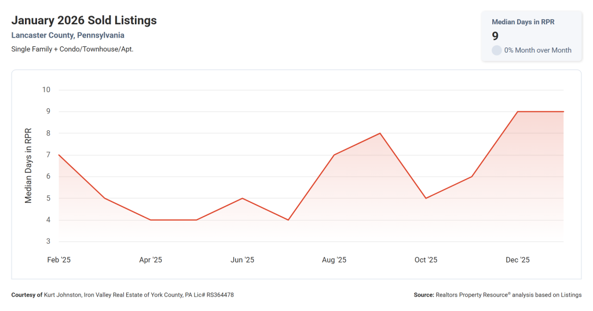Select the Dec '25 x-axis label
Screen dimensions: 593x311
518,260
